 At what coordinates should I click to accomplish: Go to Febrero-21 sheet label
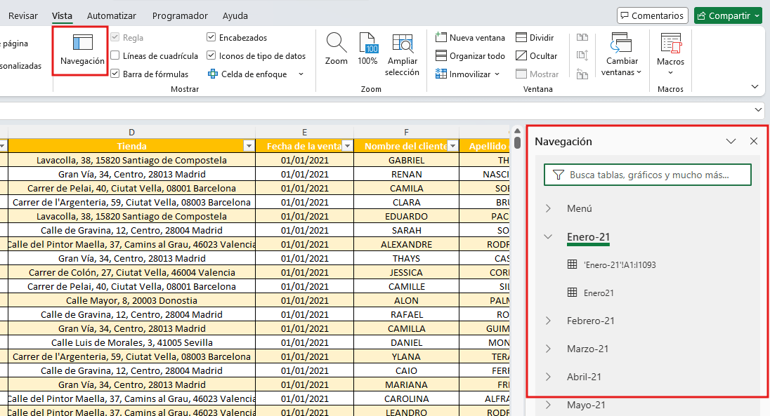pos(590,321)
